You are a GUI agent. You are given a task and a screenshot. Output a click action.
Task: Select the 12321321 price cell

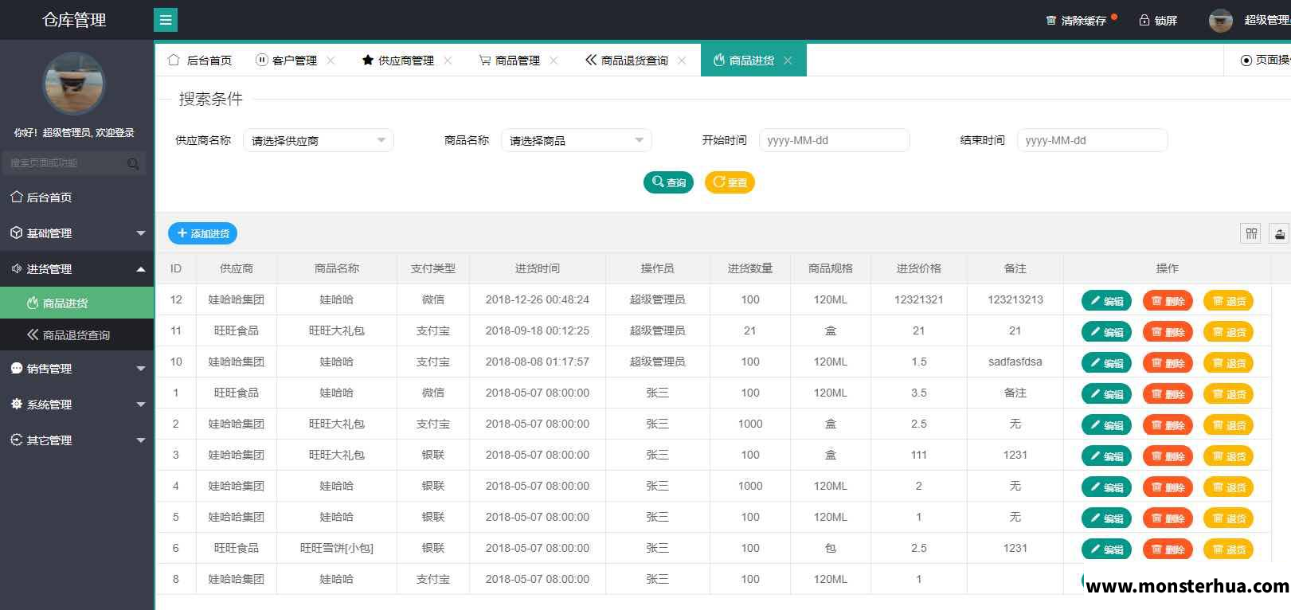919,299
